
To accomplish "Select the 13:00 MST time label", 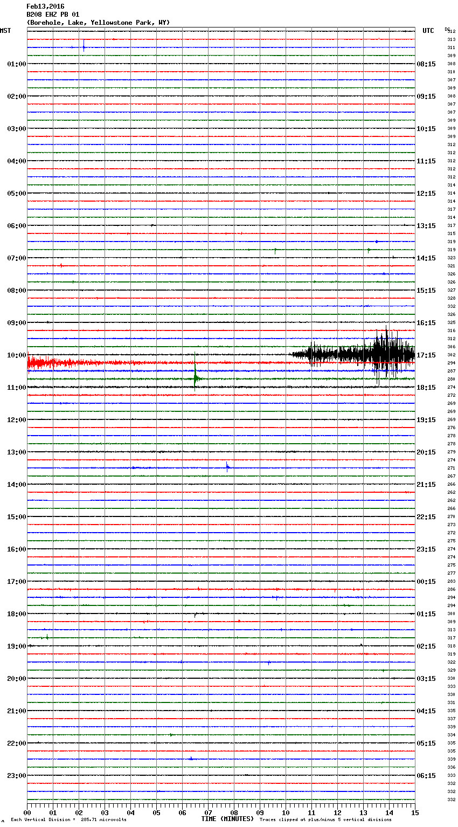I will point(17,452).
